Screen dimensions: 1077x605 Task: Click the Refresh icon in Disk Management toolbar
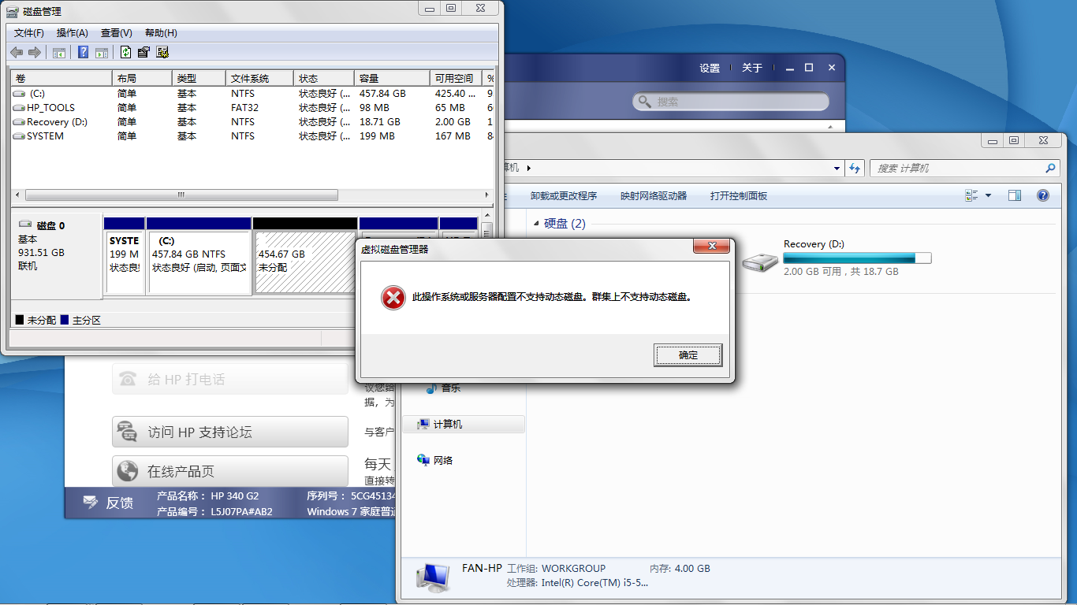click(x=125, y=53)
